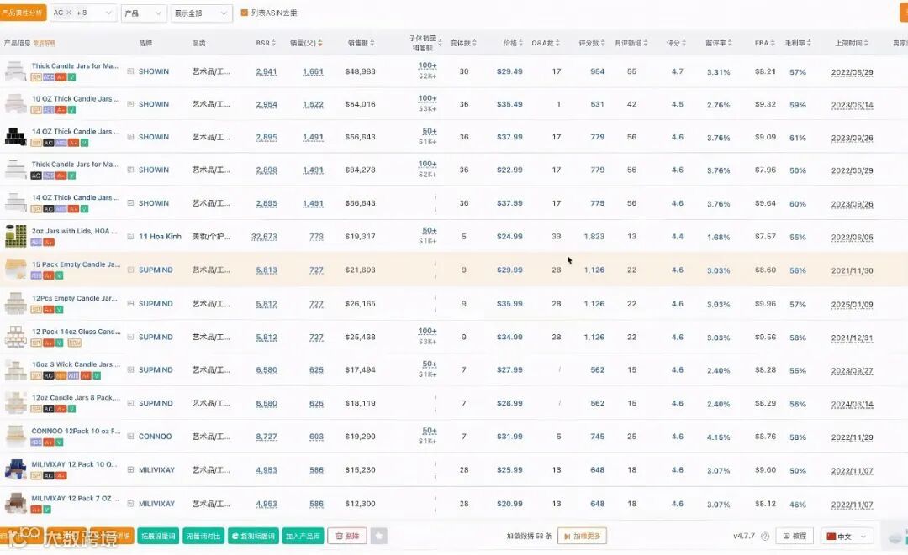Open product CONNOO 12Pack 10 oz
The height and width of the screenshot is (555, 908).
tap(76, 431)
